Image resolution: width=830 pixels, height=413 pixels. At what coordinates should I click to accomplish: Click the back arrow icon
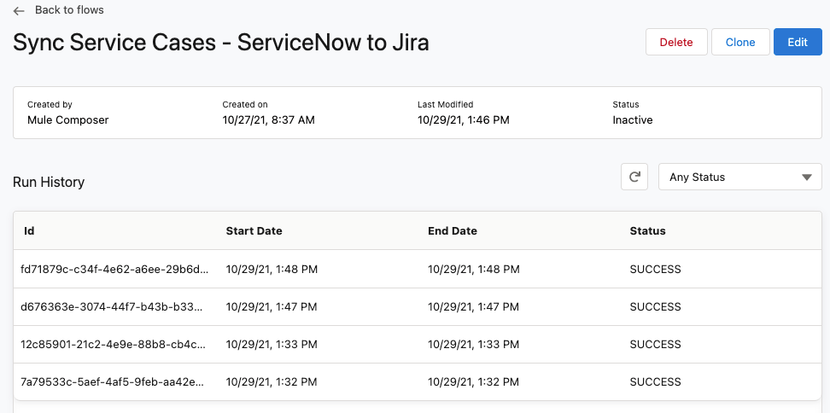point(19,11)
